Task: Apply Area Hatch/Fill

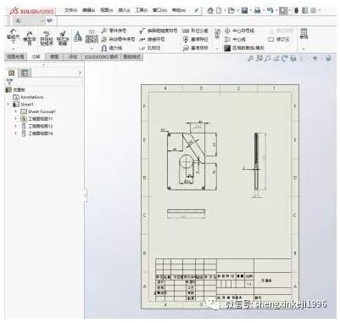Action: coord(244,48)
